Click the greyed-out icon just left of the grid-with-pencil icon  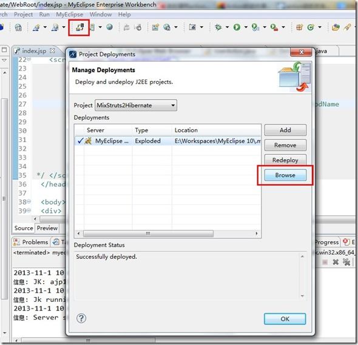click(138, 27)
